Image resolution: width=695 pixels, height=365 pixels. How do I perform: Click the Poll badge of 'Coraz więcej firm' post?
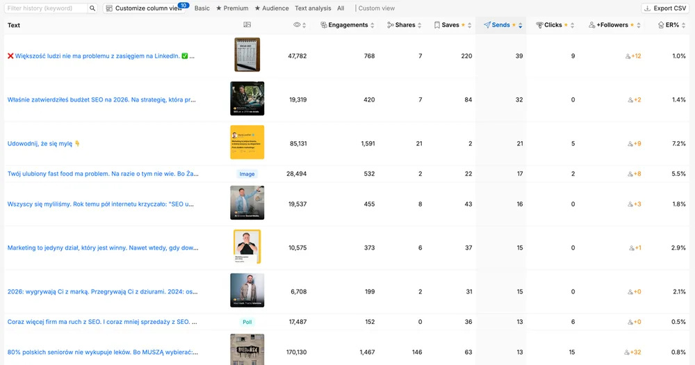click(x=247, y=322)
